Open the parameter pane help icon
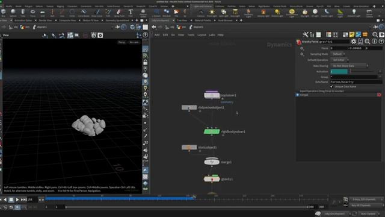Viewport: 385px width, 217px height. click(381, 42)
